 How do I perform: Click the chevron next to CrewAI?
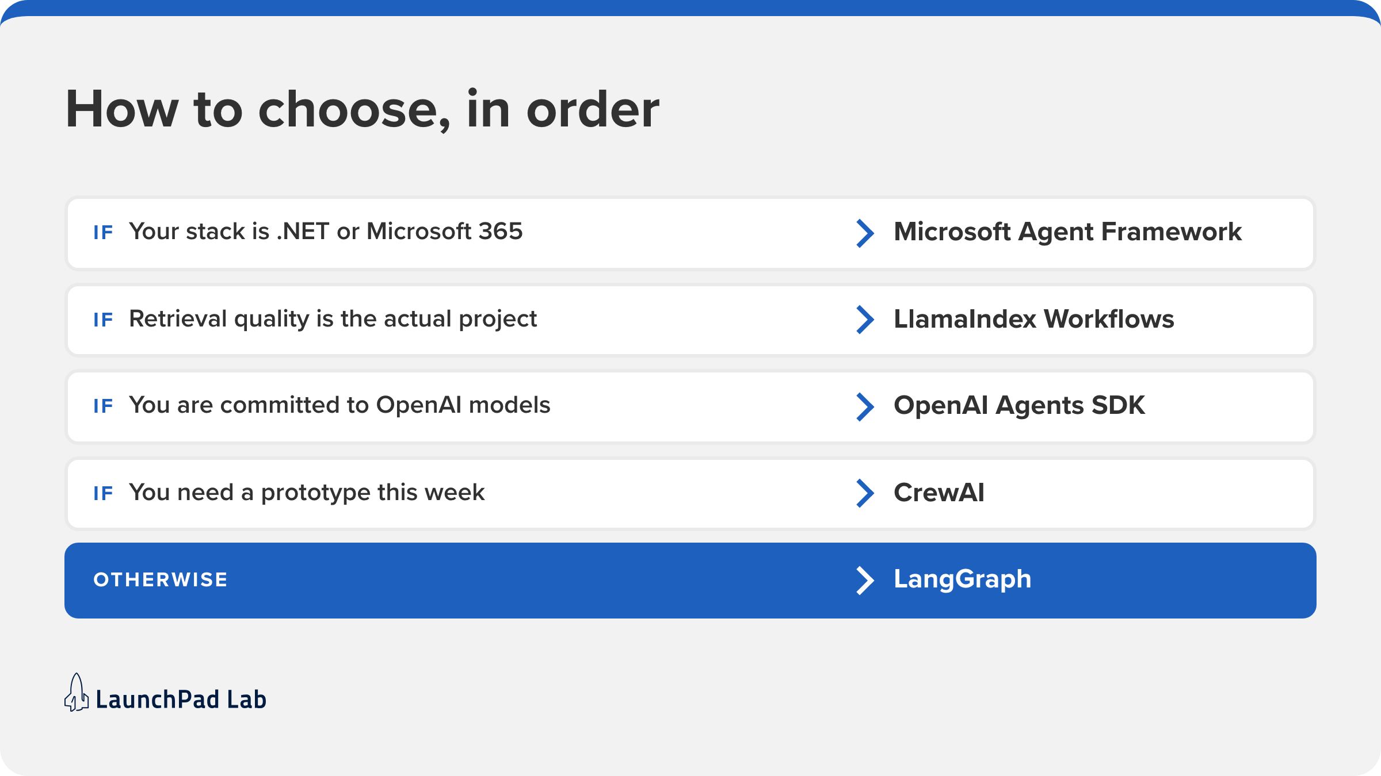(x=865, y=493)
